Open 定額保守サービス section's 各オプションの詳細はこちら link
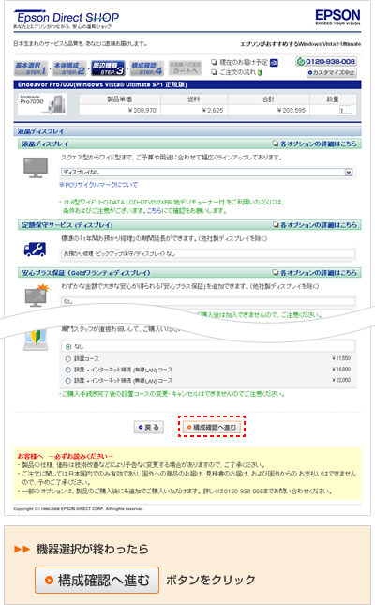The image size is (375, 605). click(x=314, y=224)
